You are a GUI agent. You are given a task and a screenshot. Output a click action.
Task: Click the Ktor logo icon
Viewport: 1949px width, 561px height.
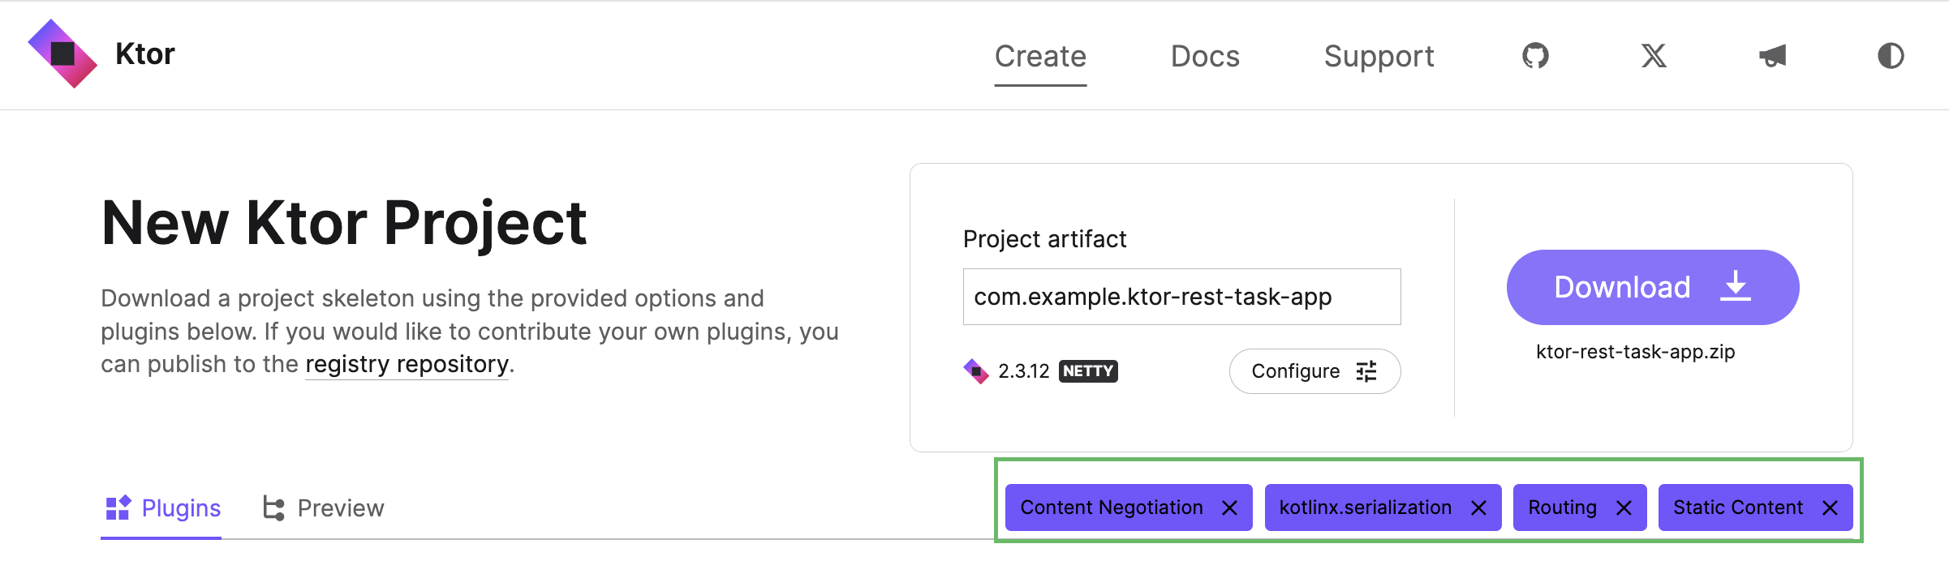[62, 54]
